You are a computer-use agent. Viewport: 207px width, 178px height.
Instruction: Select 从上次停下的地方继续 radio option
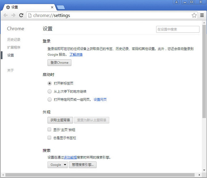(x=49, y=91)
